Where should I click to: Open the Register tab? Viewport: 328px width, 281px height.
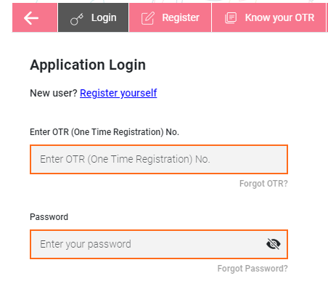[x=171, y=17]
